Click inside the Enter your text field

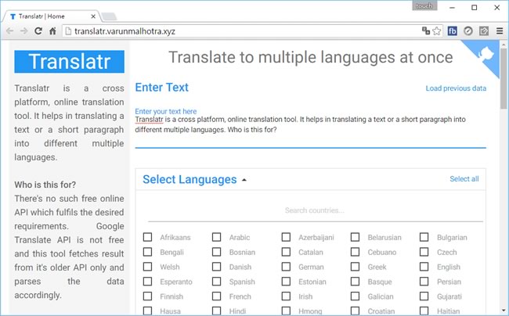click(310, 130)
